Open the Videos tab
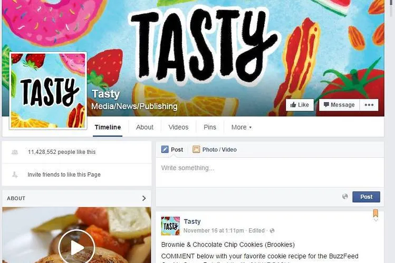Screen dimensions: 395x263 178,128
